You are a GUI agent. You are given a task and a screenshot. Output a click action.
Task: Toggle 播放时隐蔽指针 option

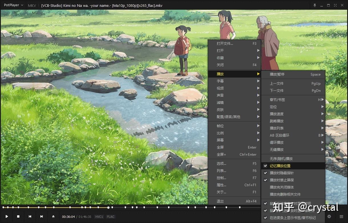[293, 173]
